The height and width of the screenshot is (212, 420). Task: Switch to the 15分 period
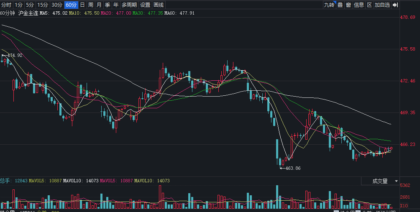(43, 5)
